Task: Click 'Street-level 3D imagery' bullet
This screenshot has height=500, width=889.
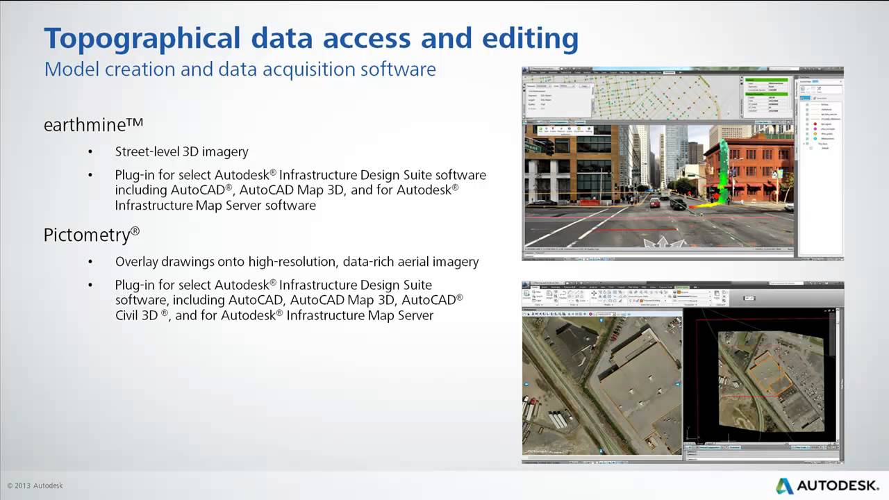Action: [182, 151]
